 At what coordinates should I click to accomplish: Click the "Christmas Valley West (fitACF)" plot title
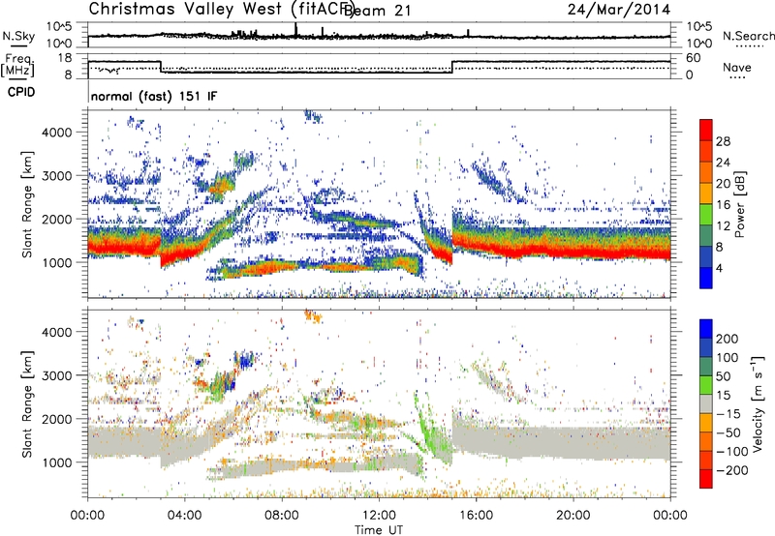[221, 9]
